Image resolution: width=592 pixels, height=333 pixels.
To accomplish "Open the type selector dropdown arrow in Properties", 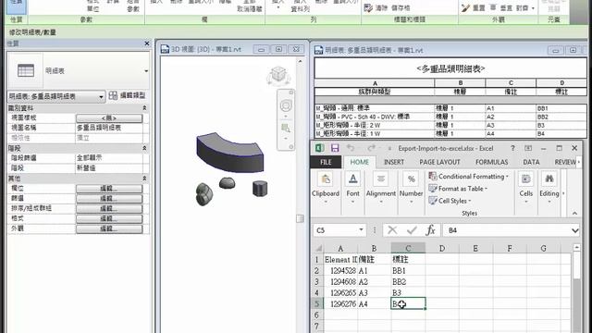I will tap(146, 71).
